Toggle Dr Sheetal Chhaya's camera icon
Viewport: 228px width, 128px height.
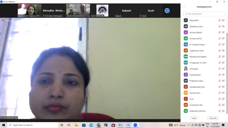223,45
